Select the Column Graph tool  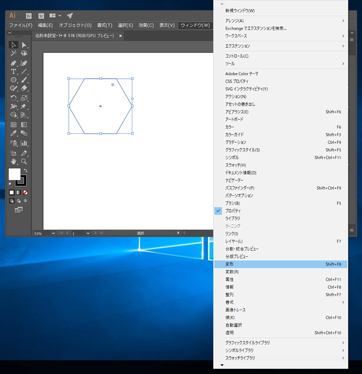[x=24, y=143]
